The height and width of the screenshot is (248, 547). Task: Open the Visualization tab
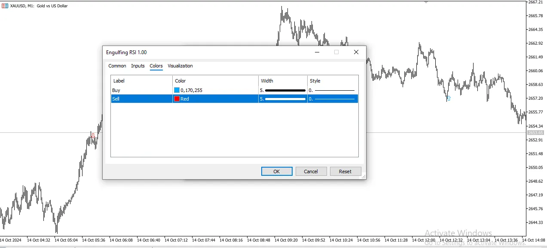pos(180,66)
